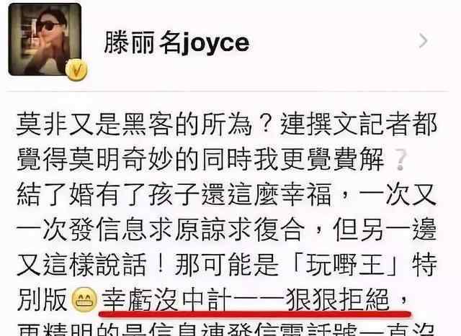This screenshot has height=336, width=461.
Task: Click the gold verified V badge
Action: click(76, 70)
